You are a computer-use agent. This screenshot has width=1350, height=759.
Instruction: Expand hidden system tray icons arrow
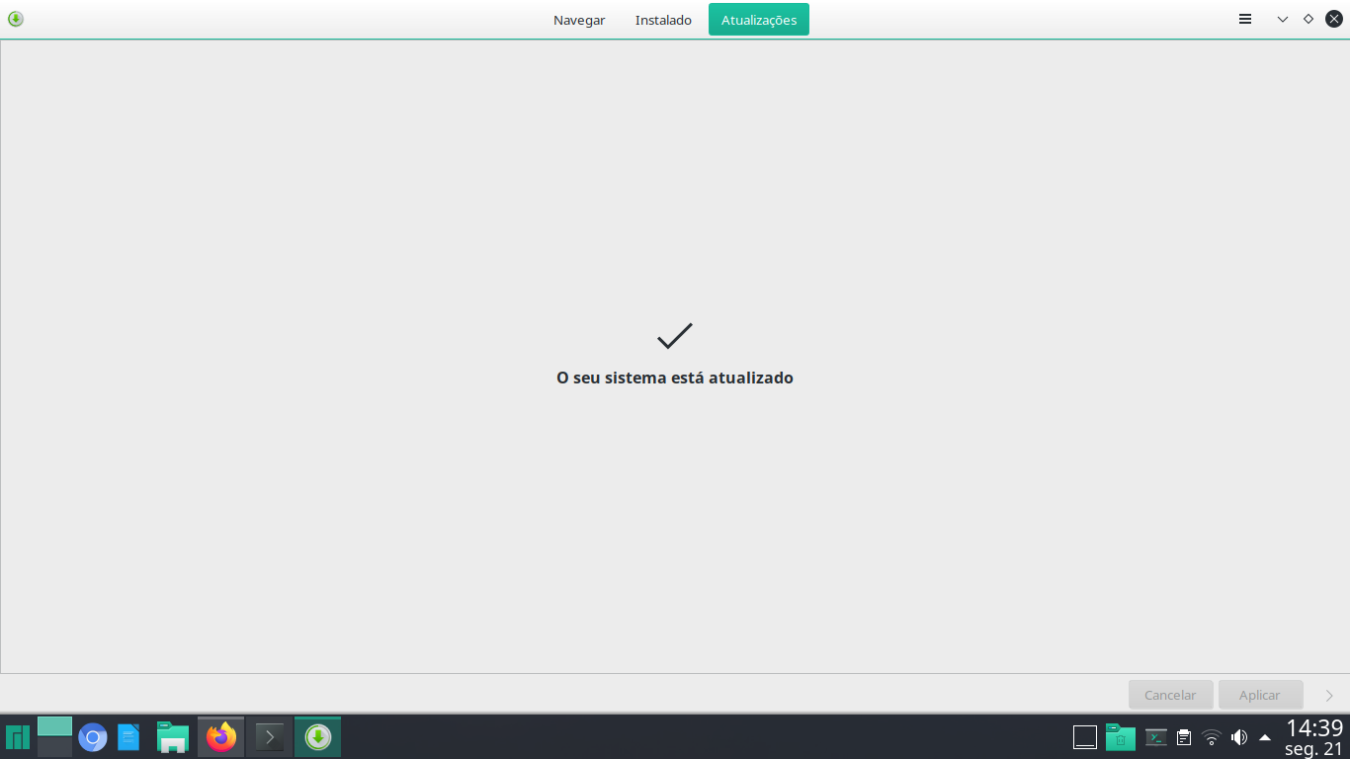pyautogui.click(x=1265, y=737)
